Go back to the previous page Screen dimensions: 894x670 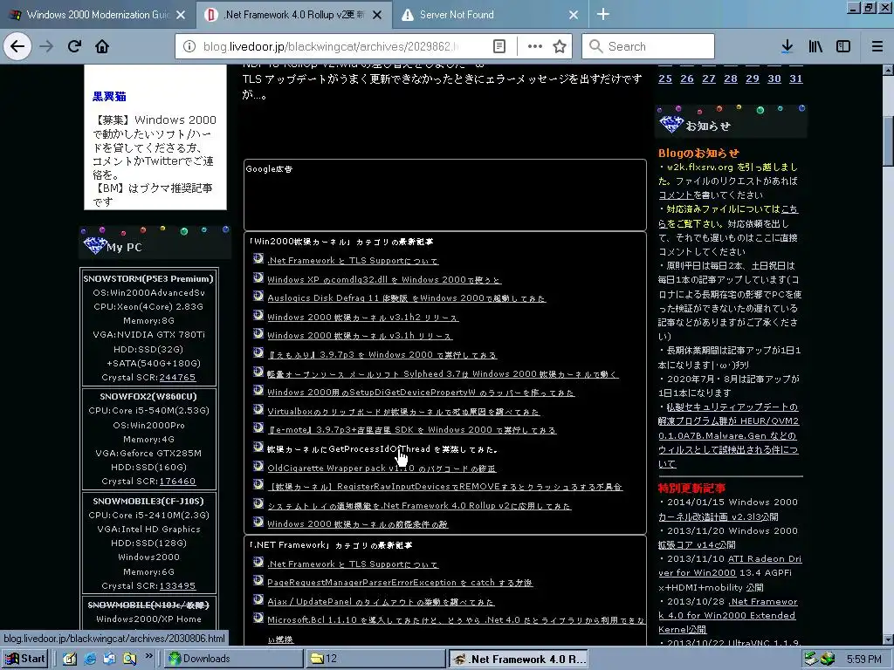tap(17, 46)
